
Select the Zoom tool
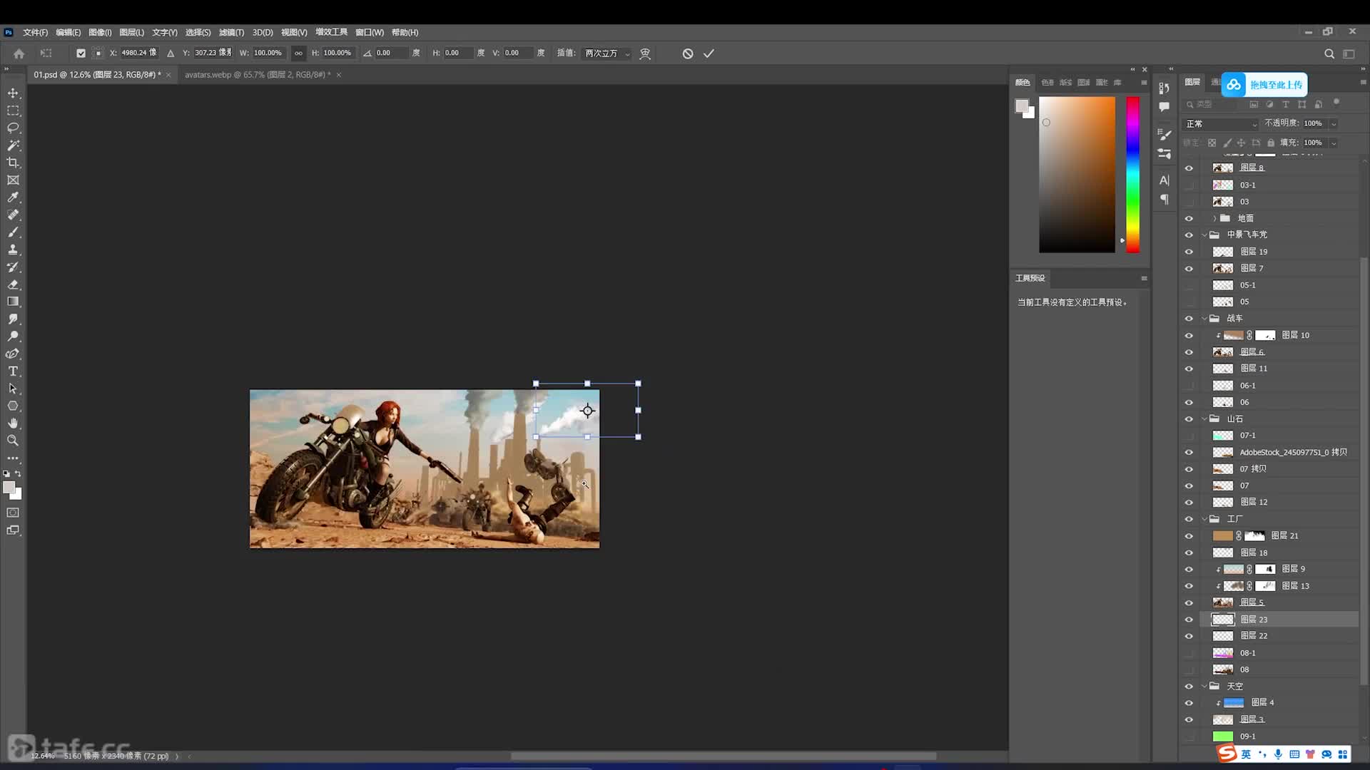13,441
